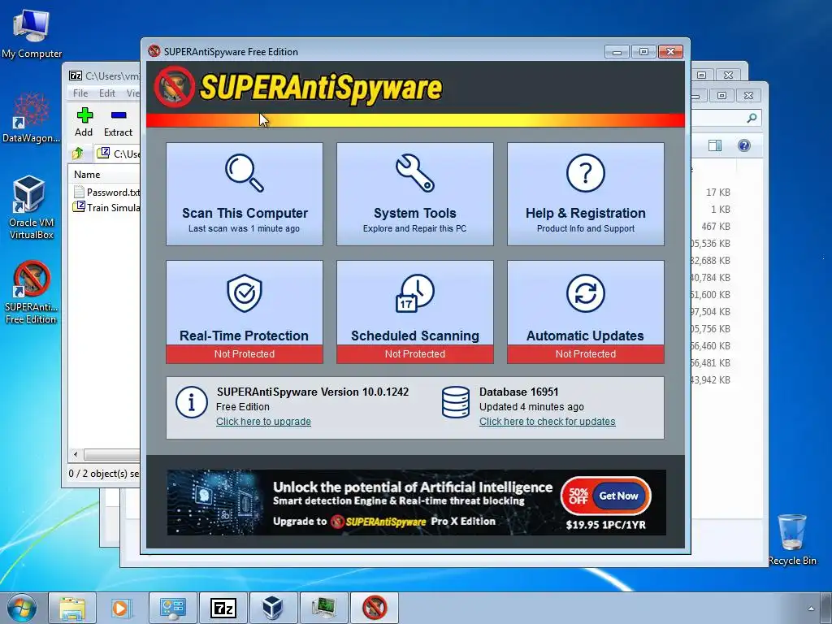Image resolution: width=832 pixels, height=624 pixels.
Task: Open the Recycle Bin desktop icon
Action: [x=792, y=539]
